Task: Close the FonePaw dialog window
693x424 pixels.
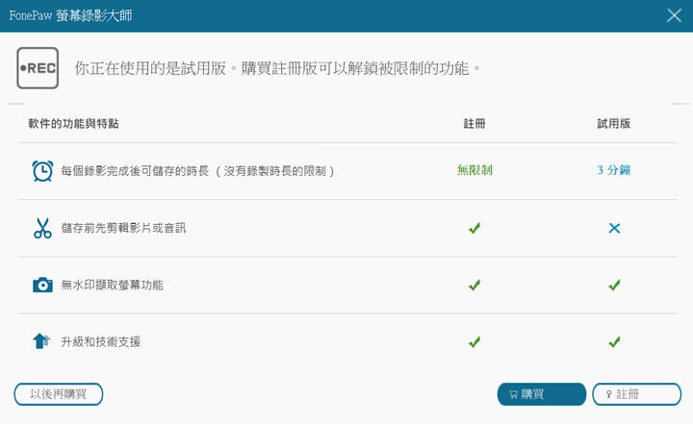Action: coord(674,15)
